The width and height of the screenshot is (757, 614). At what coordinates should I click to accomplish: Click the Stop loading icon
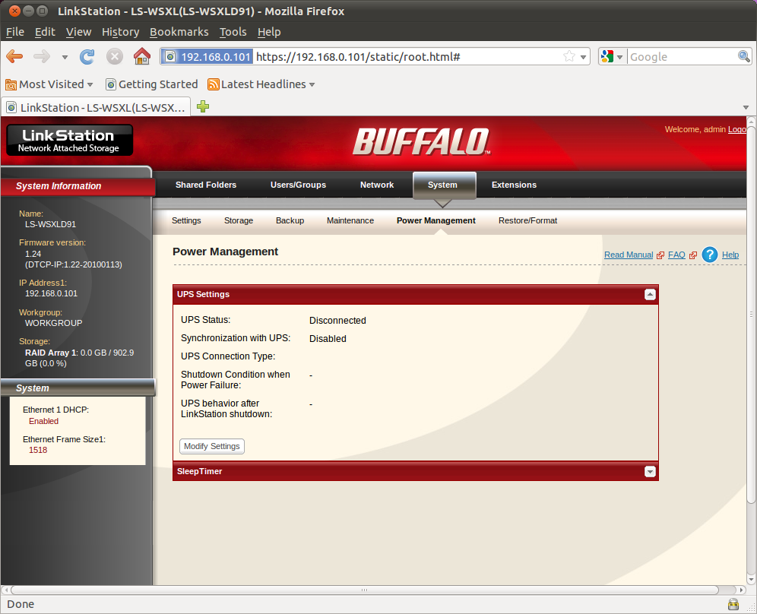pos(115,56)
